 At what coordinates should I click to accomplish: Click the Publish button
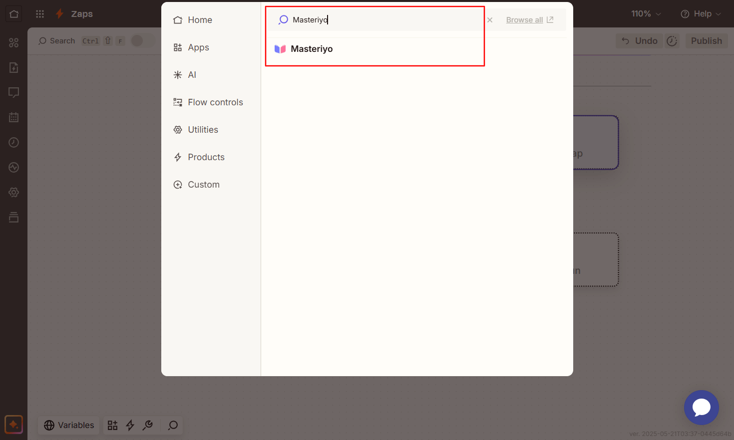tap(707, 41)
